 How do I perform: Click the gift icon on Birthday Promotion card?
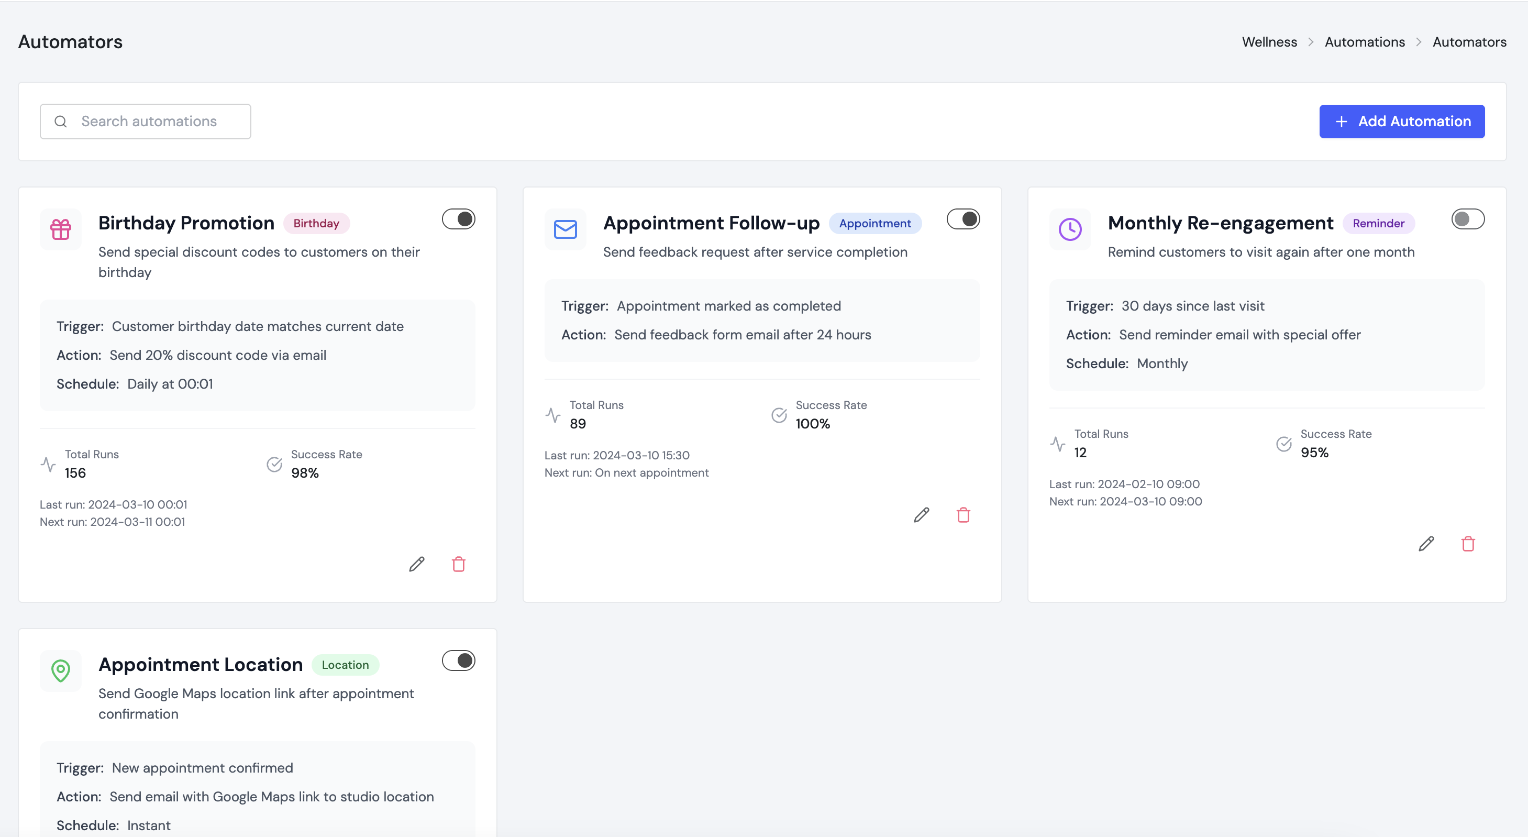click(x=60, y=229)
